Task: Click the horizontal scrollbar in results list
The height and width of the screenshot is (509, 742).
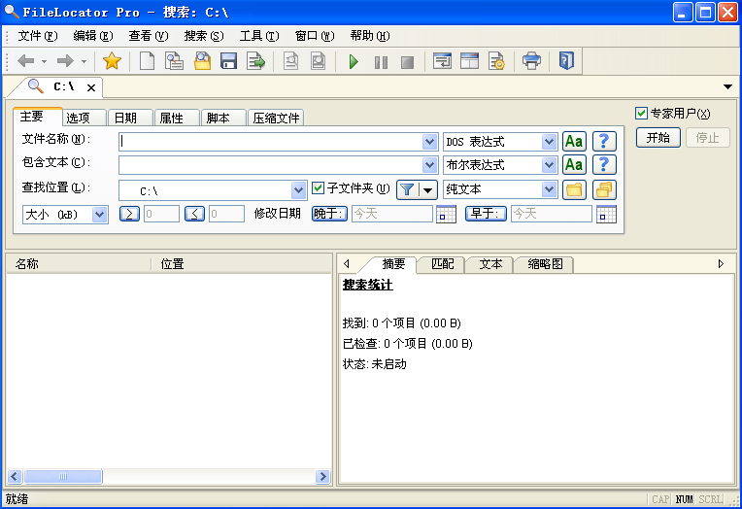Action: [169, 477]
